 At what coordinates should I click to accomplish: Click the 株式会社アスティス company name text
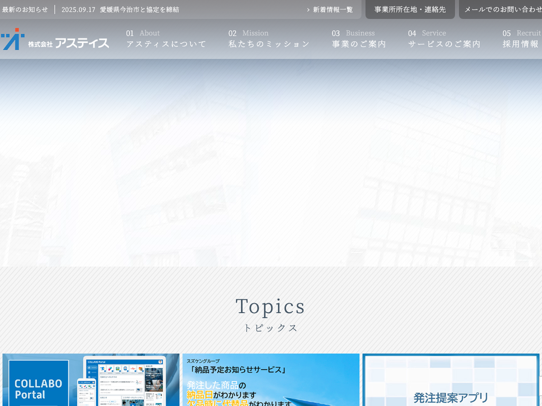click(x=68, y=43)
